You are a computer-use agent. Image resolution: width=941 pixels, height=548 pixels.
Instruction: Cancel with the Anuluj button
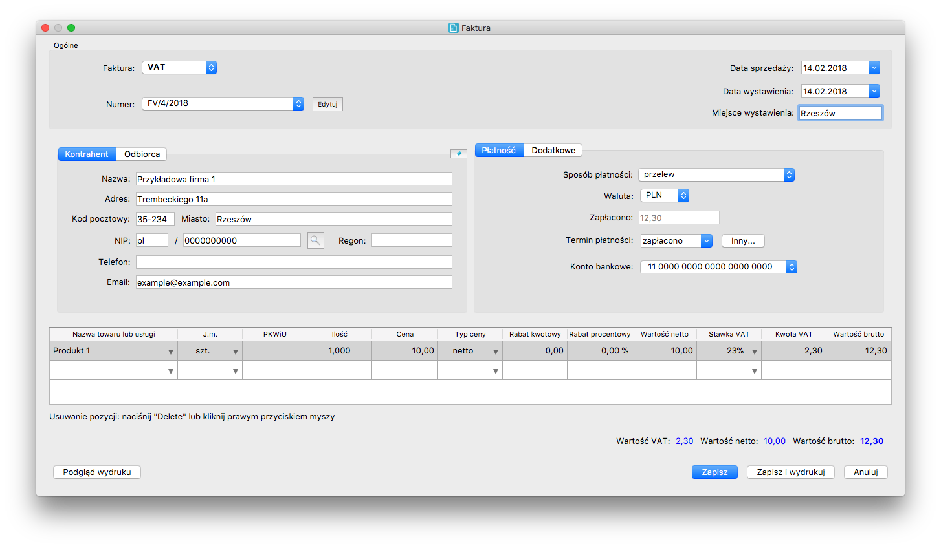pyautogui.click(x=866, y=472)
